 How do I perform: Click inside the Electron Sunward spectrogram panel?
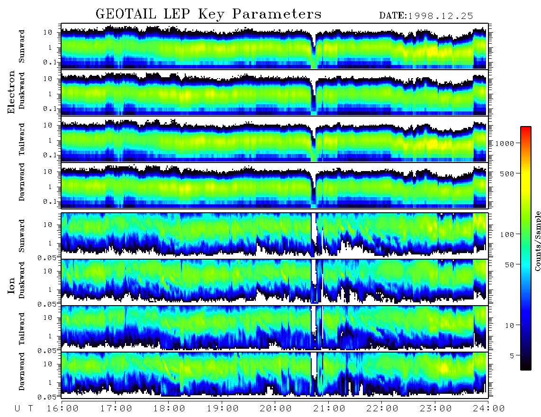pyautogui.click(x=275, y=46)
